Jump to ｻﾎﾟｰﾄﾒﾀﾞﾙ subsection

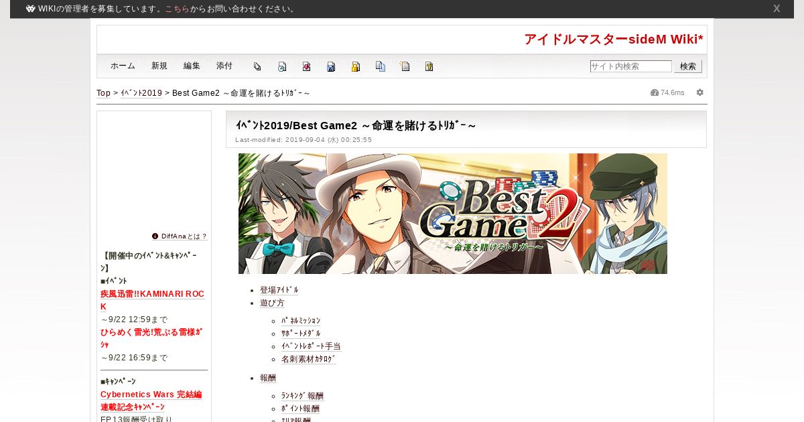301,334
